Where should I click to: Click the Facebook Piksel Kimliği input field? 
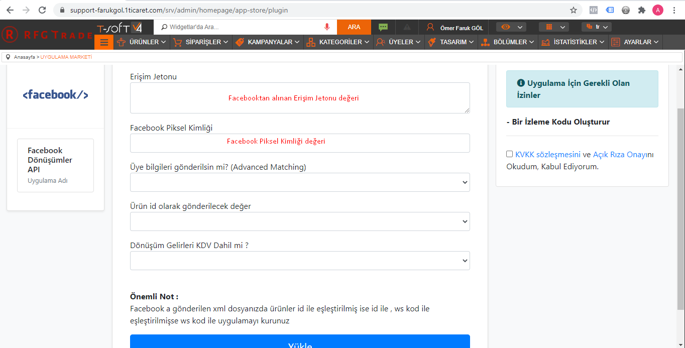(300, 143)
